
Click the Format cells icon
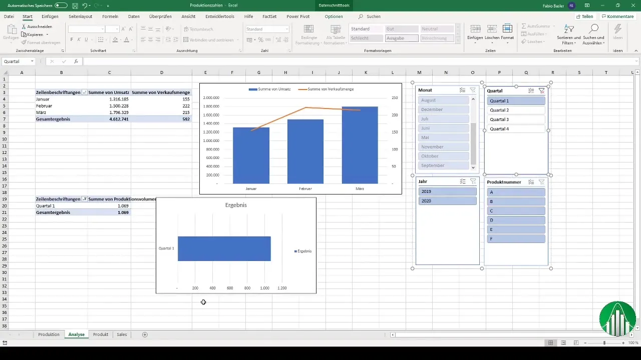tap(507, 29)
